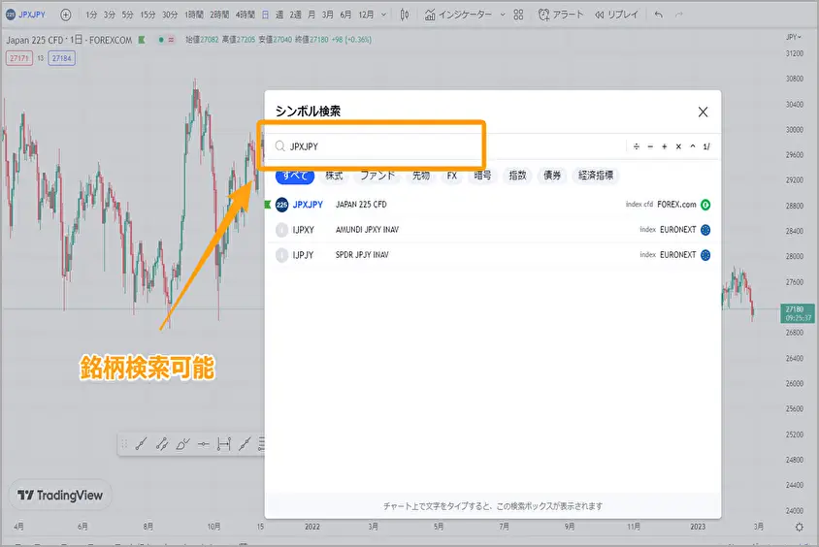The image size is (819, 547).
Task: Close the シンボル検索 dialog
Action: click(x=704, y=112)
